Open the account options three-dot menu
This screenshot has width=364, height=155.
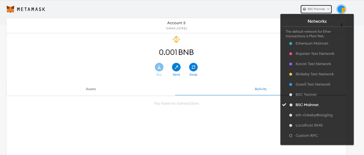341,25
